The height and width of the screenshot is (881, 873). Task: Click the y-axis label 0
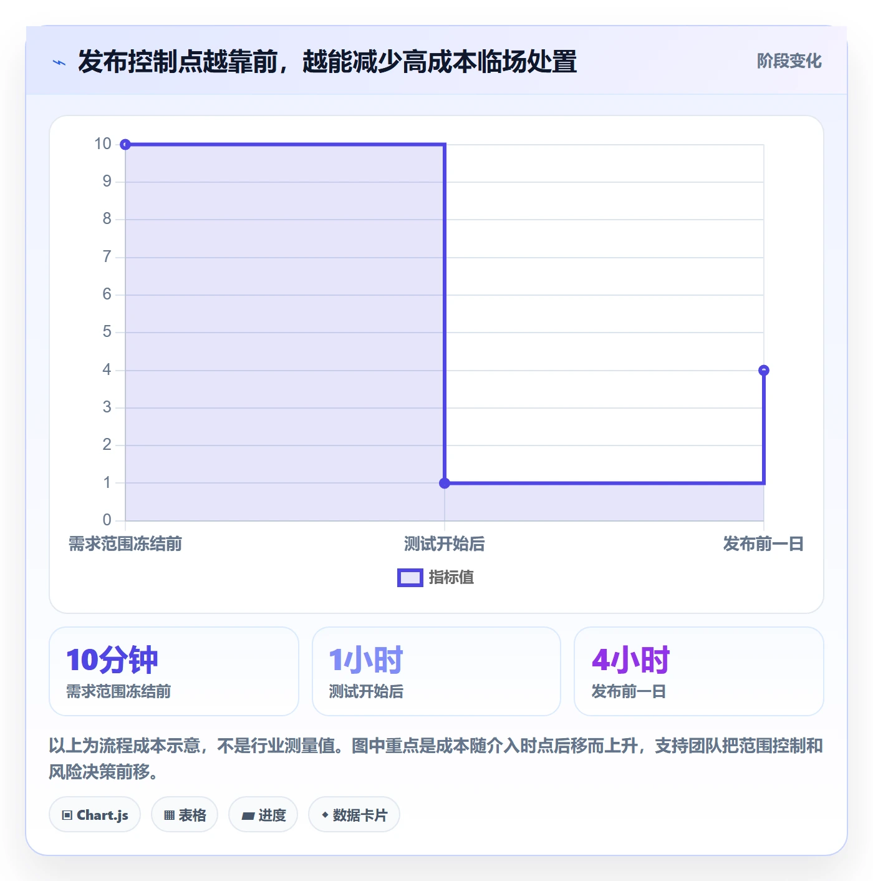(107, 520)
